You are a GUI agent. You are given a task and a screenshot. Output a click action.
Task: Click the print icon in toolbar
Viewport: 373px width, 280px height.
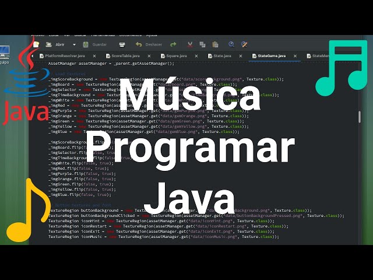122,44
